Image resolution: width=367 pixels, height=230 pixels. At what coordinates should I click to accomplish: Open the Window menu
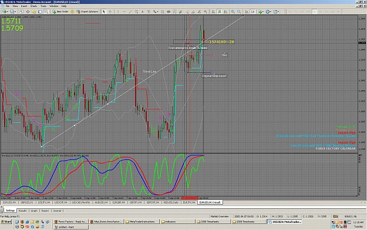tap(54, 6)
